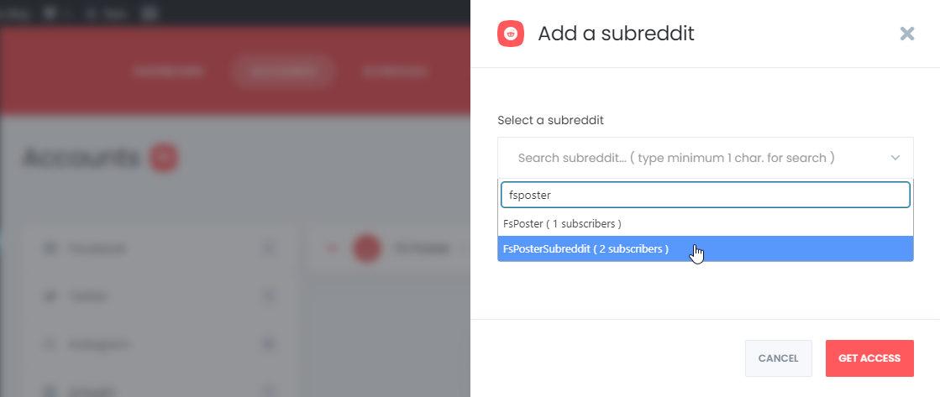Close the Add a subreddit dialog
Image resolution: width=940 pixels, height=397 pixels.
tap(907, 34)
